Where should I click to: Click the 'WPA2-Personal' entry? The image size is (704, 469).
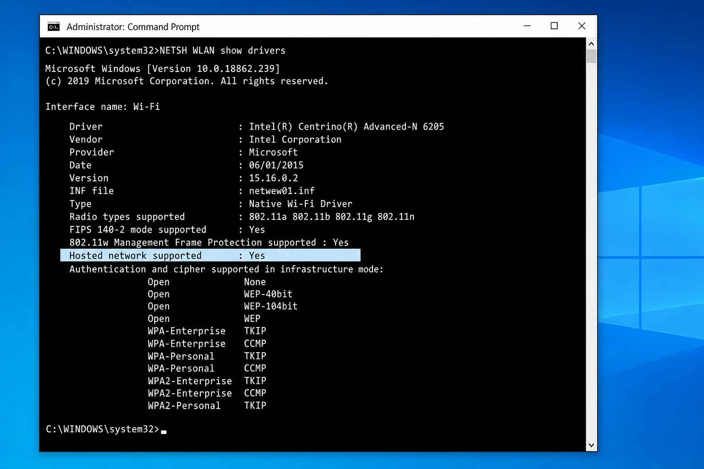[184, 405]
